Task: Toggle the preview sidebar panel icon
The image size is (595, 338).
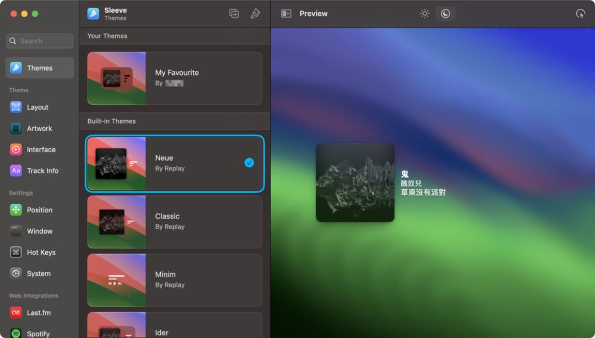Action: (x=286, y=13)
